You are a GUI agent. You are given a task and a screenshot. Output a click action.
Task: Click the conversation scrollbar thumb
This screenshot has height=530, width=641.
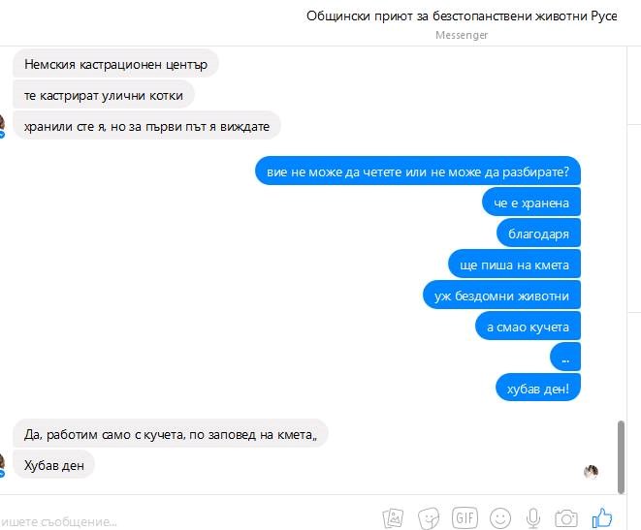pyautogui.click(x=621, y=457)
